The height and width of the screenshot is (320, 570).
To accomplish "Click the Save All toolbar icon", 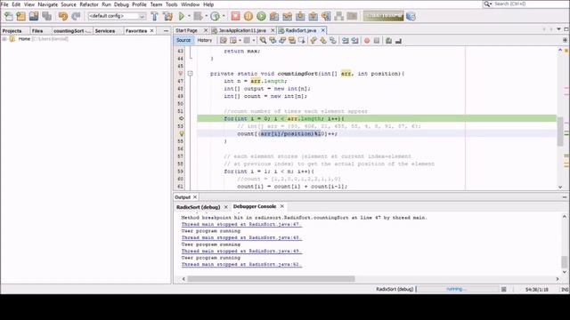I will [47, 16].
